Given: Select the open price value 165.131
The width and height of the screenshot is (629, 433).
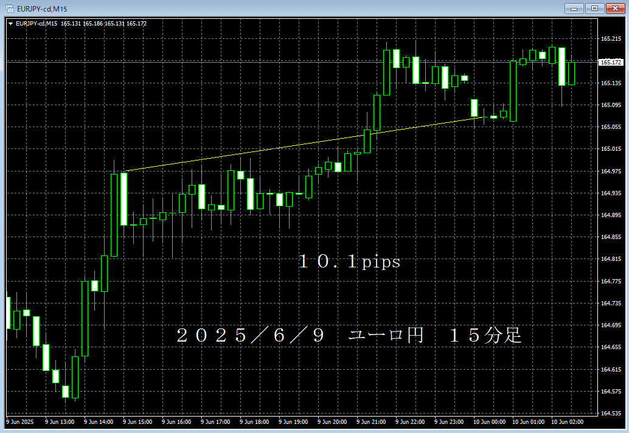Looking at the screenshot, I should click(x=71, y=24).
